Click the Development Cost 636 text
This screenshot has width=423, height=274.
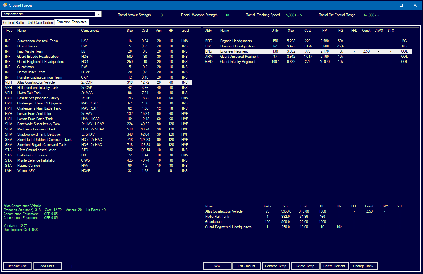(20, 230)
